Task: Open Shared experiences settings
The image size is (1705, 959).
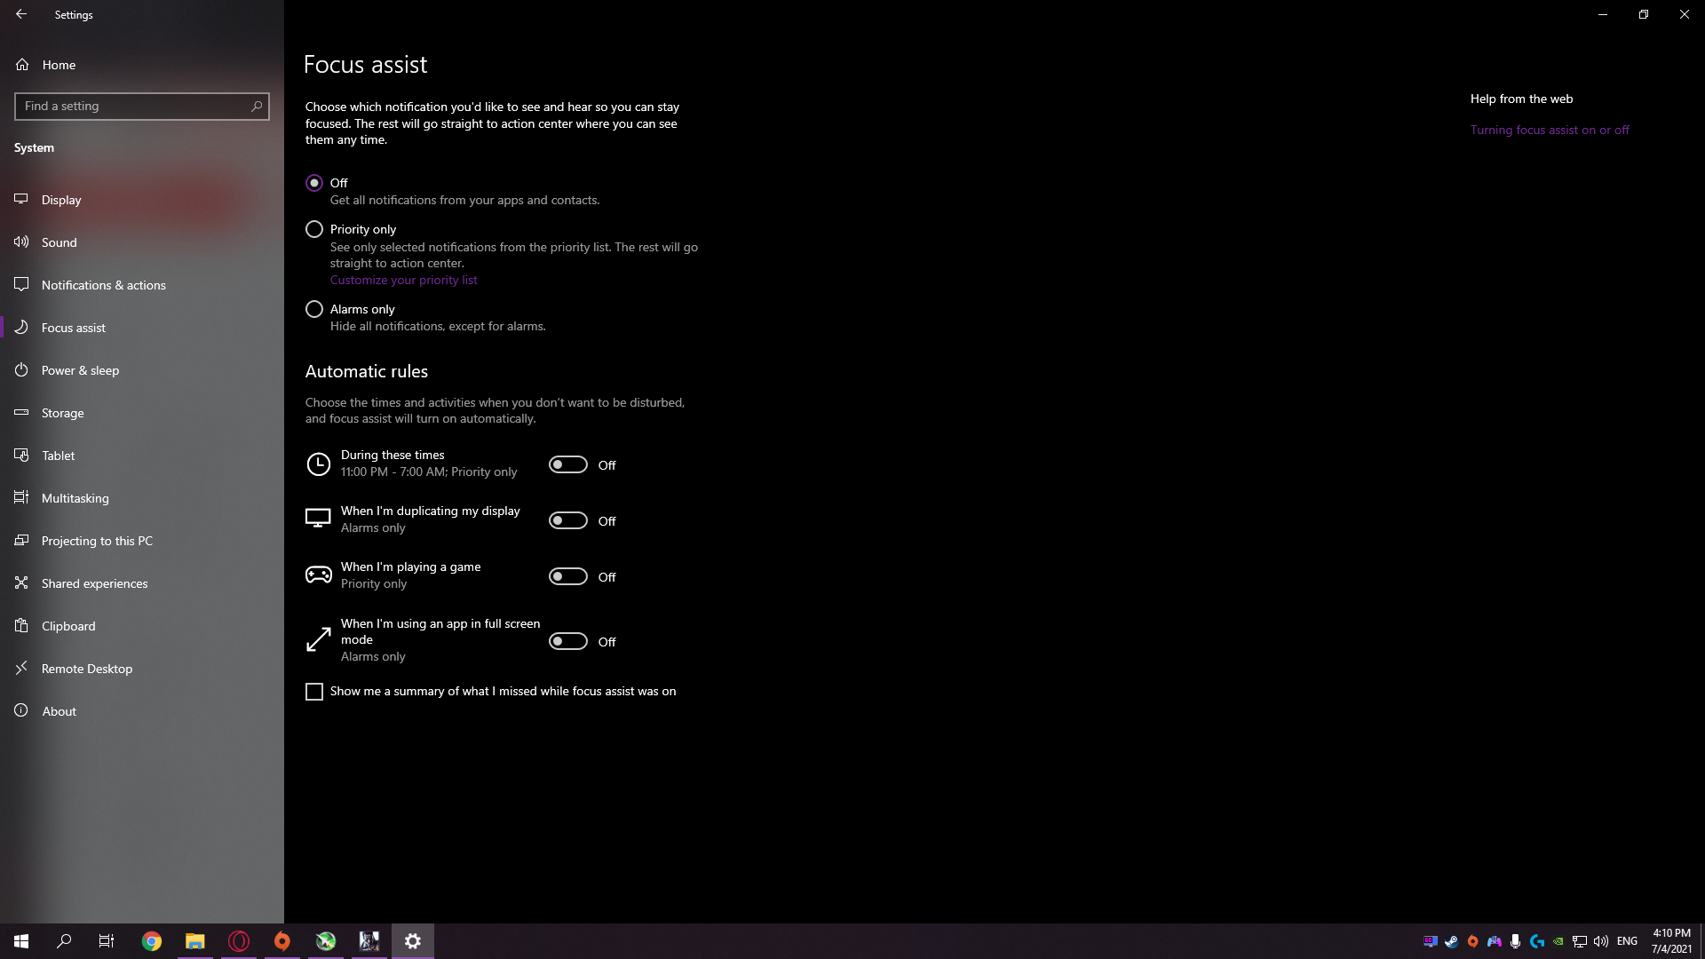Action: pyautogui.click(x=142, y=583)
